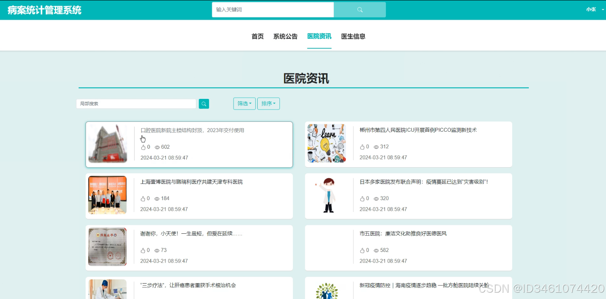Click the surgeon photo thumbnail for 三步疗法
This screenshot has height=299, width=606.
107,290
